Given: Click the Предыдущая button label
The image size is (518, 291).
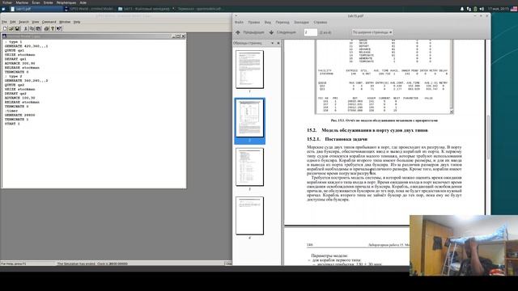Looking at the screenshot, I should point(253,32).
